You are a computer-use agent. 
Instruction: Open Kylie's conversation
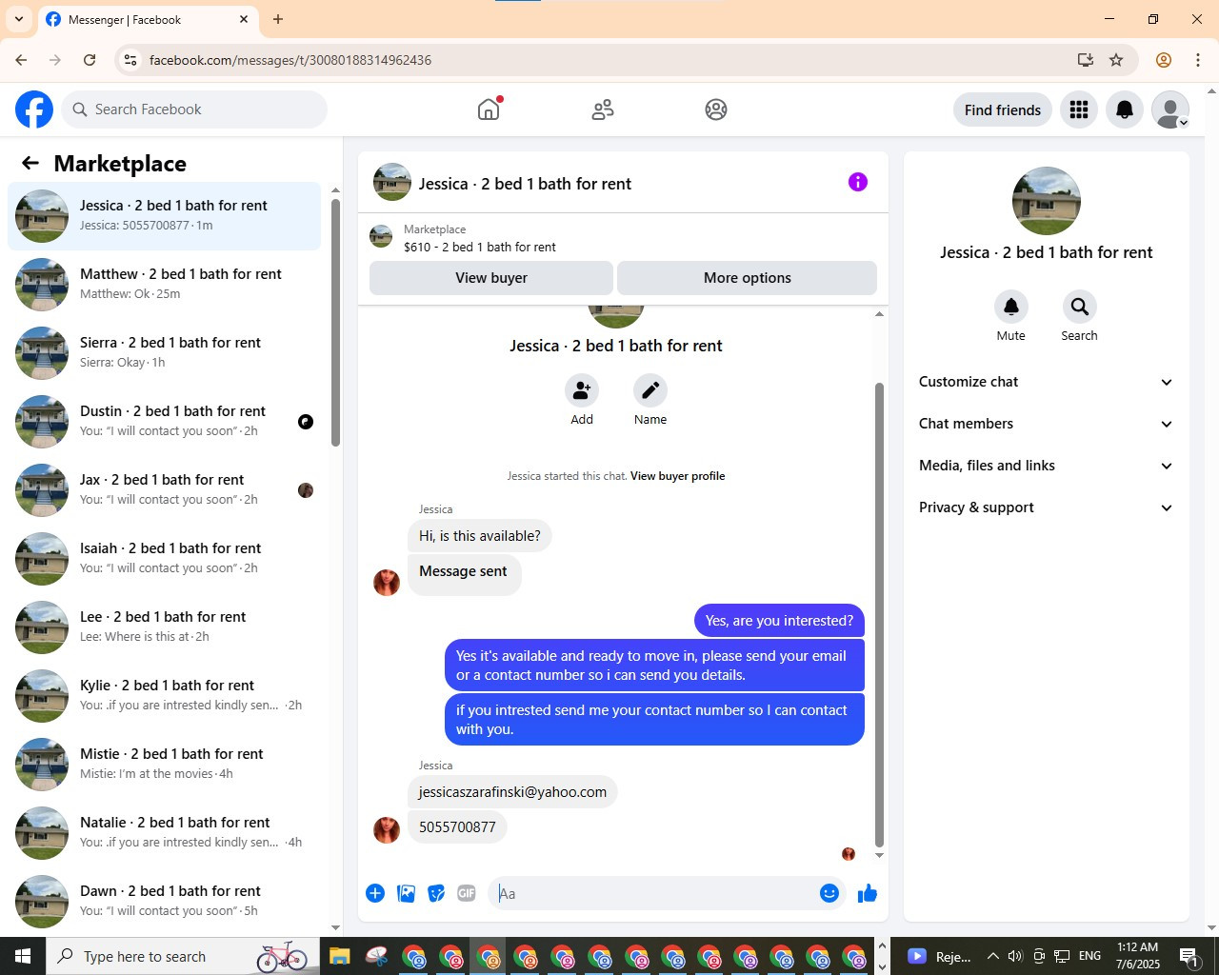(x=165, y=696)
